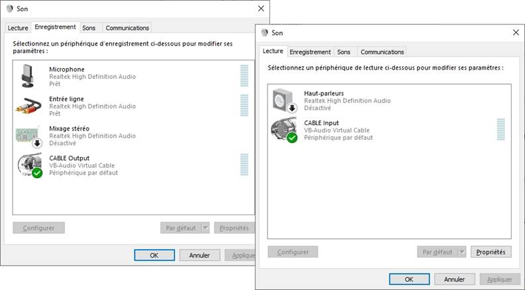Open the Sons tab in the recording window
This screenshot has width=525, height=290.
pyautogui.click(x=89, y=28)
